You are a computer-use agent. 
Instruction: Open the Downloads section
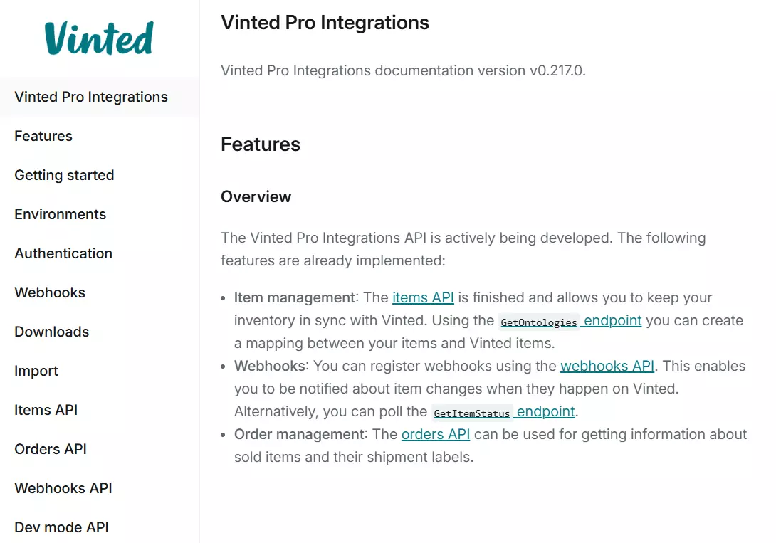click(x=51, y=332)
